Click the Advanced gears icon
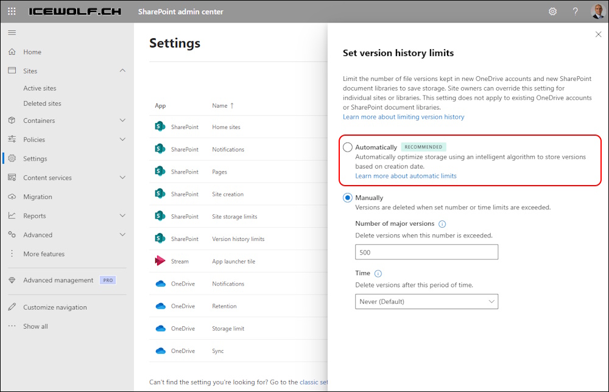Screen dimensions: 609x392 click(12, 234)
